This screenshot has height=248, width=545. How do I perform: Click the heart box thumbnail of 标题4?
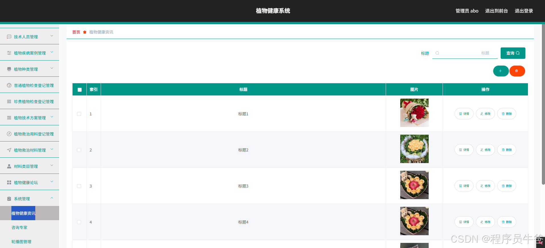pos(414,221)
